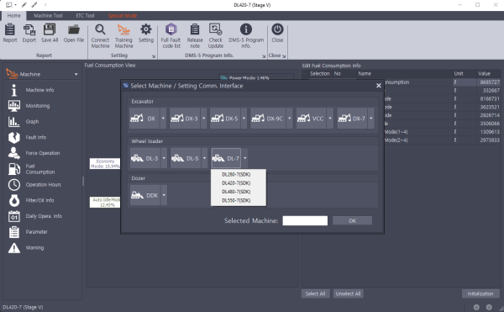The image size is (504, 312).
Task: Click the Unselect All button
Action: [x=348, y=293]
